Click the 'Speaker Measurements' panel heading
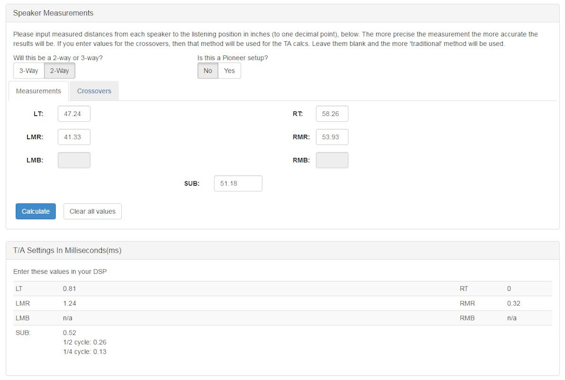565x380 pixels. coord(54,13)
